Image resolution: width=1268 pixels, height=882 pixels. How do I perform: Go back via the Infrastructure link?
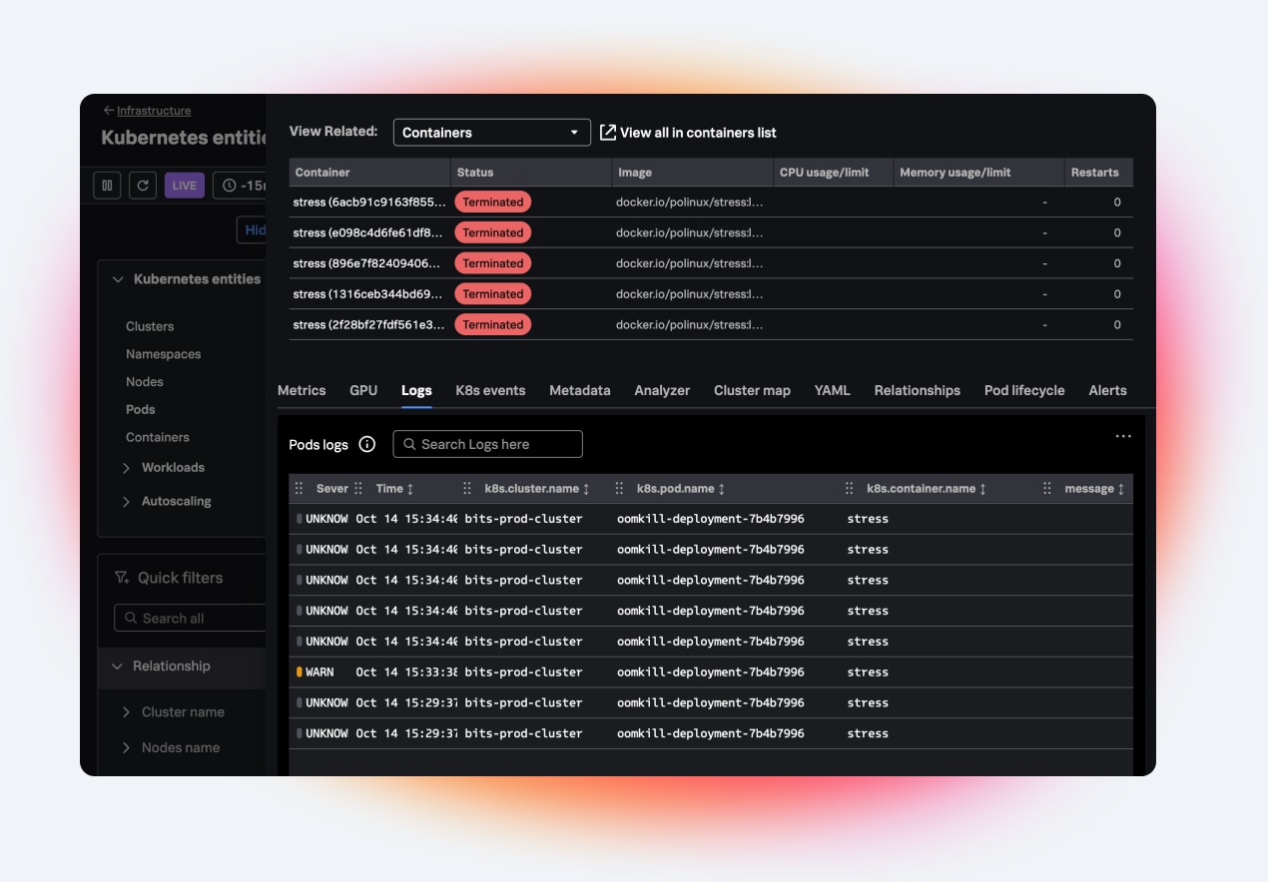coord(147,111)
